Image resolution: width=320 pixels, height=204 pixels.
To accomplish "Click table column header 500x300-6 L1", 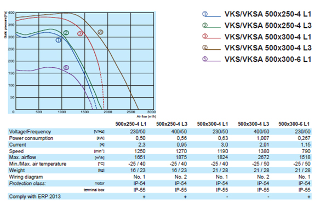I will coord(294,124).
